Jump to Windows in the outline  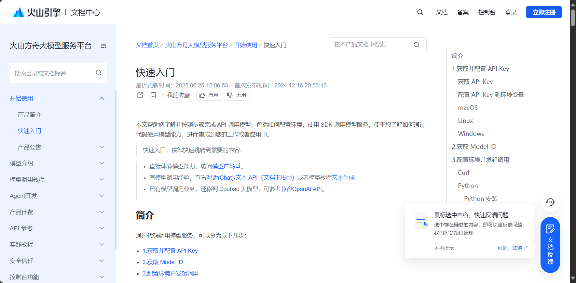point(471,134)
